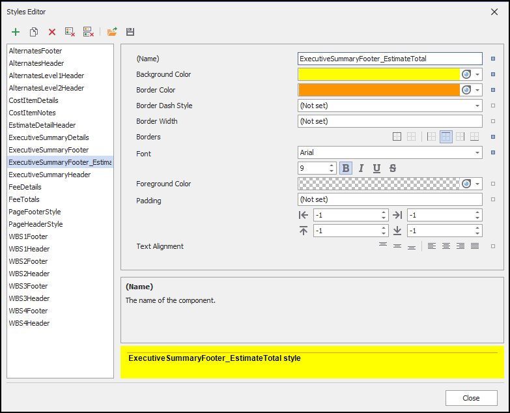
Task: Select WBS1Header style in the list
Action: click(60, 249)
